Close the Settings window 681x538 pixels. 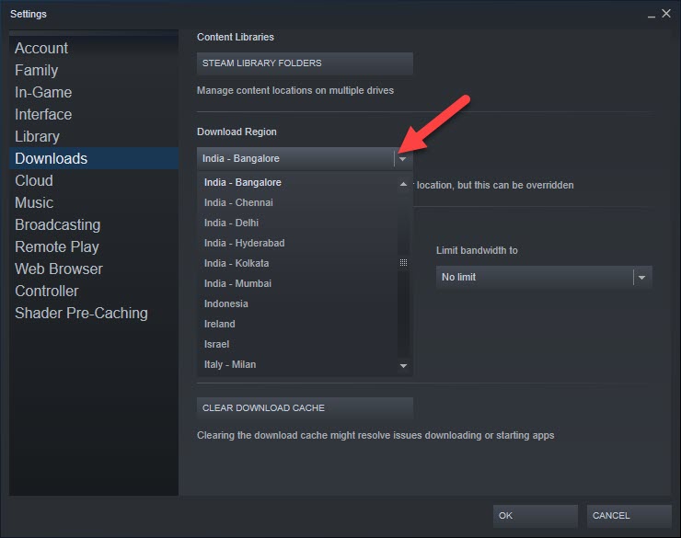coord(666,14)
